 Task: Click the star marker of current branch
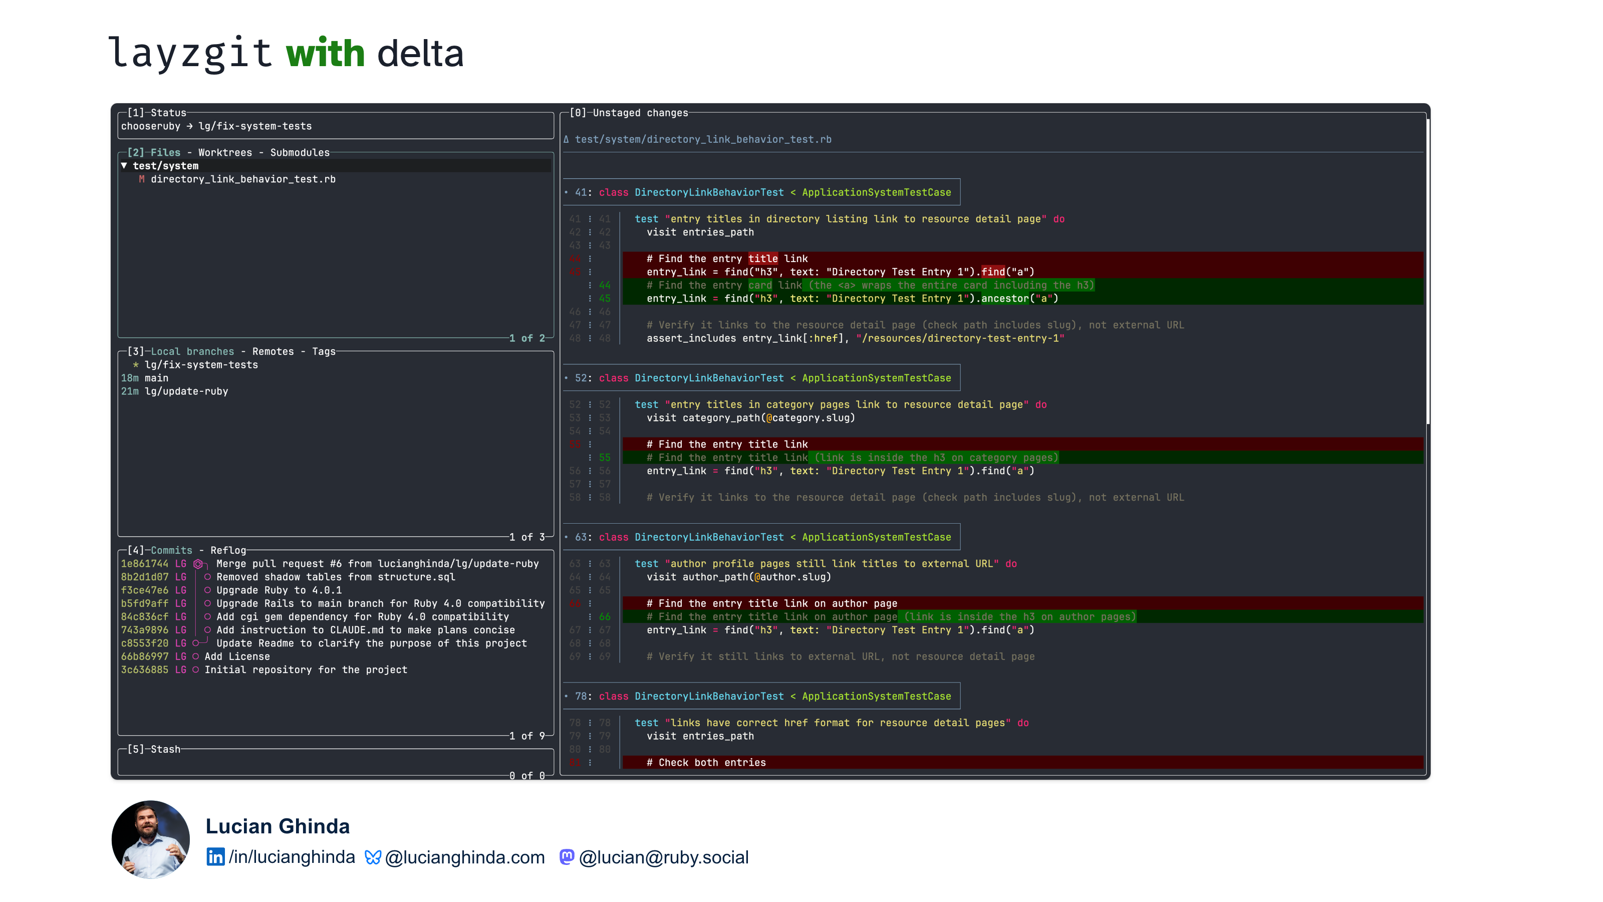[135, 365]
